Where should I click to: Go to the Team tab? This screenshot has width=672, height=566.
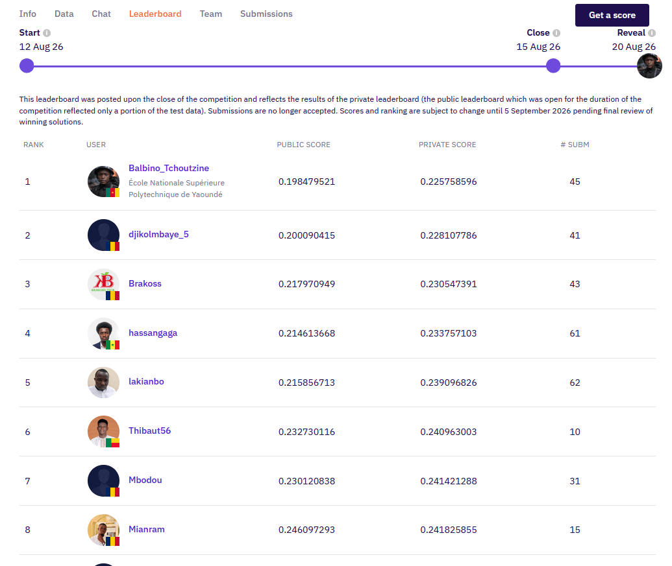tap(211, 14)
